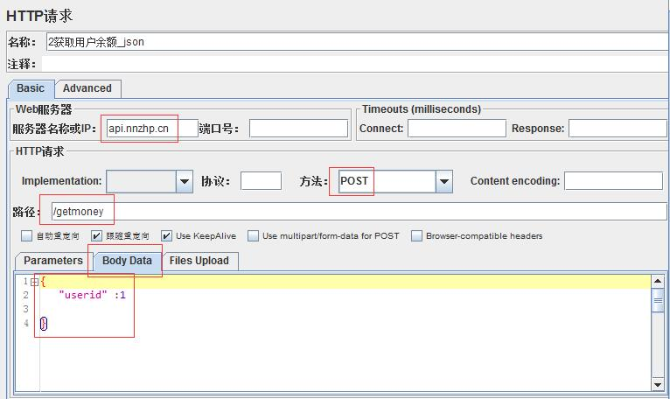Click the 注释 comment field
This screenshot has width=670, height=399.
coord(354,64)
